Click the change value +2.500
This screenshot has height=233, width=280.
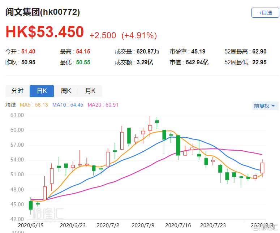[103, 35]
